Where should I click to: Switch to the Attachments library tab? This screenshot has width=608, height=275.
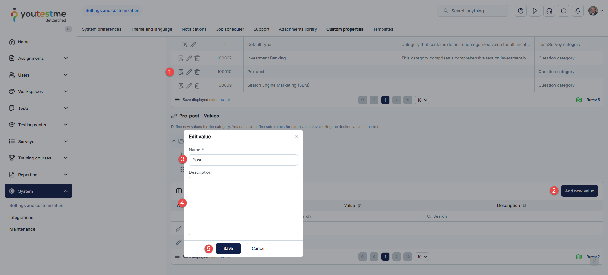point(298,29)
